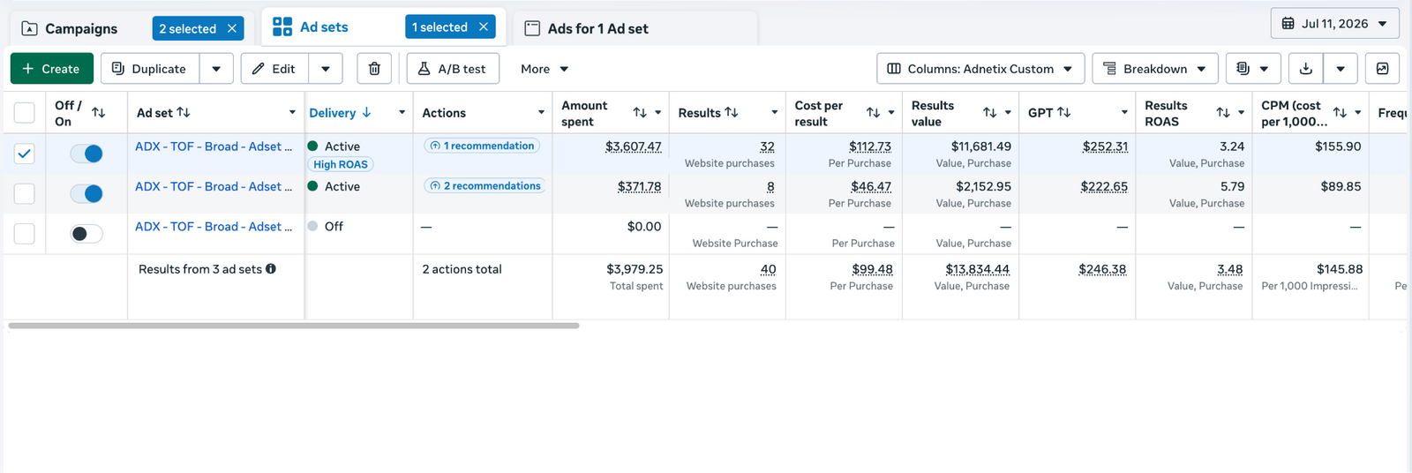1412x473 pixels.
Task: Open the Actions column options arrow
Action: tap(541, 113)
